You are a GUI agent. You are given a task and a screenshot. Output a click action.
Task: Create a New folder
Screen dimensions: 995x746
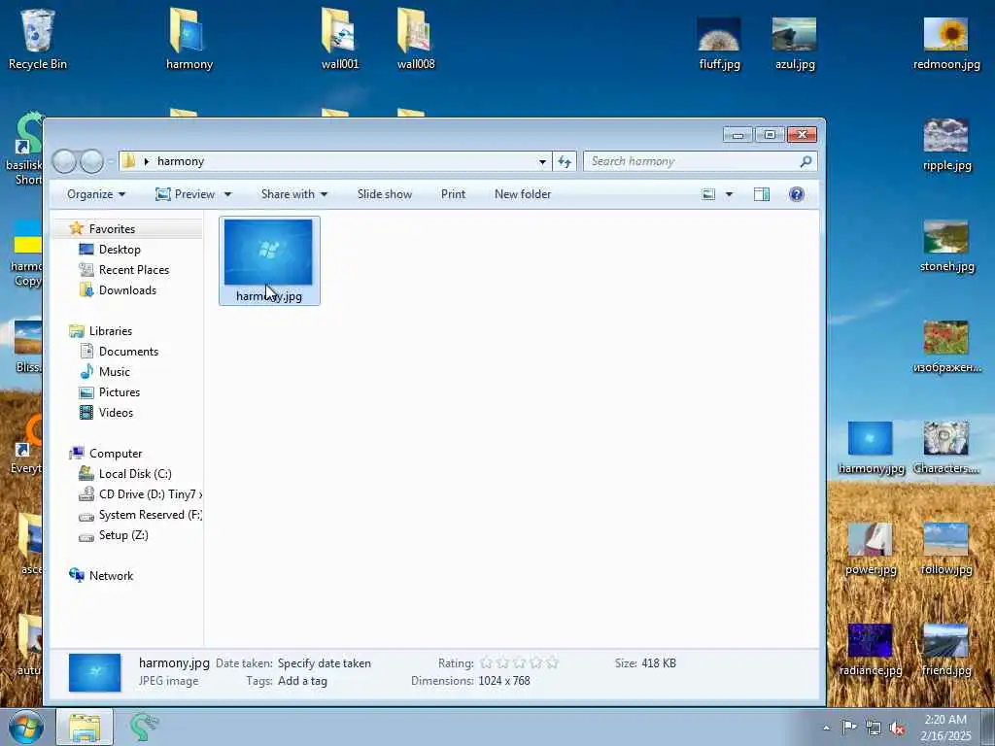522,194
